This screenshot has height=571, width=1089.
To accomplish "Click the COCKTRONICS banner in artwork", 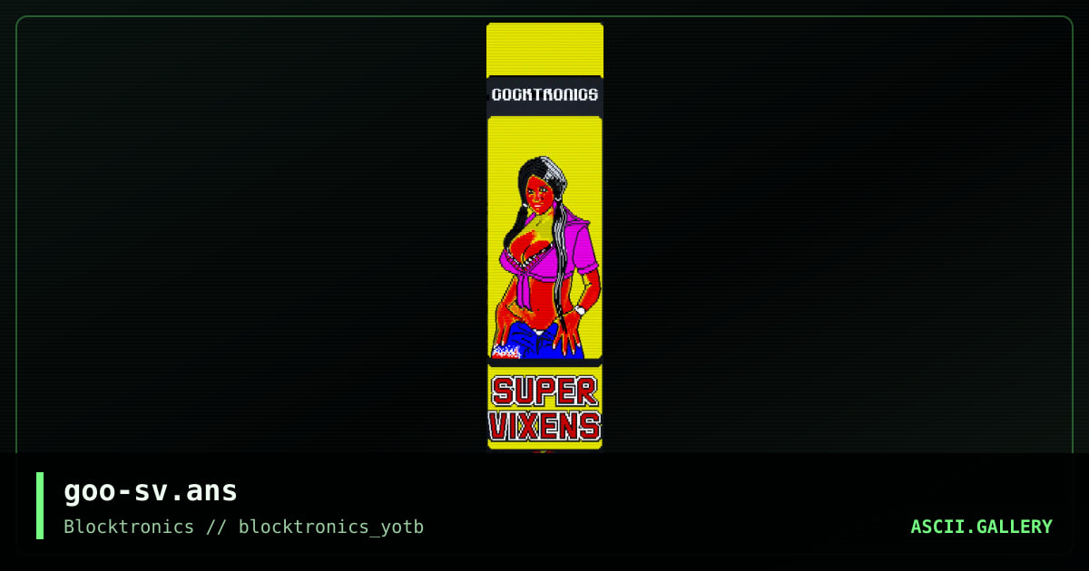I will click(544, 94).
